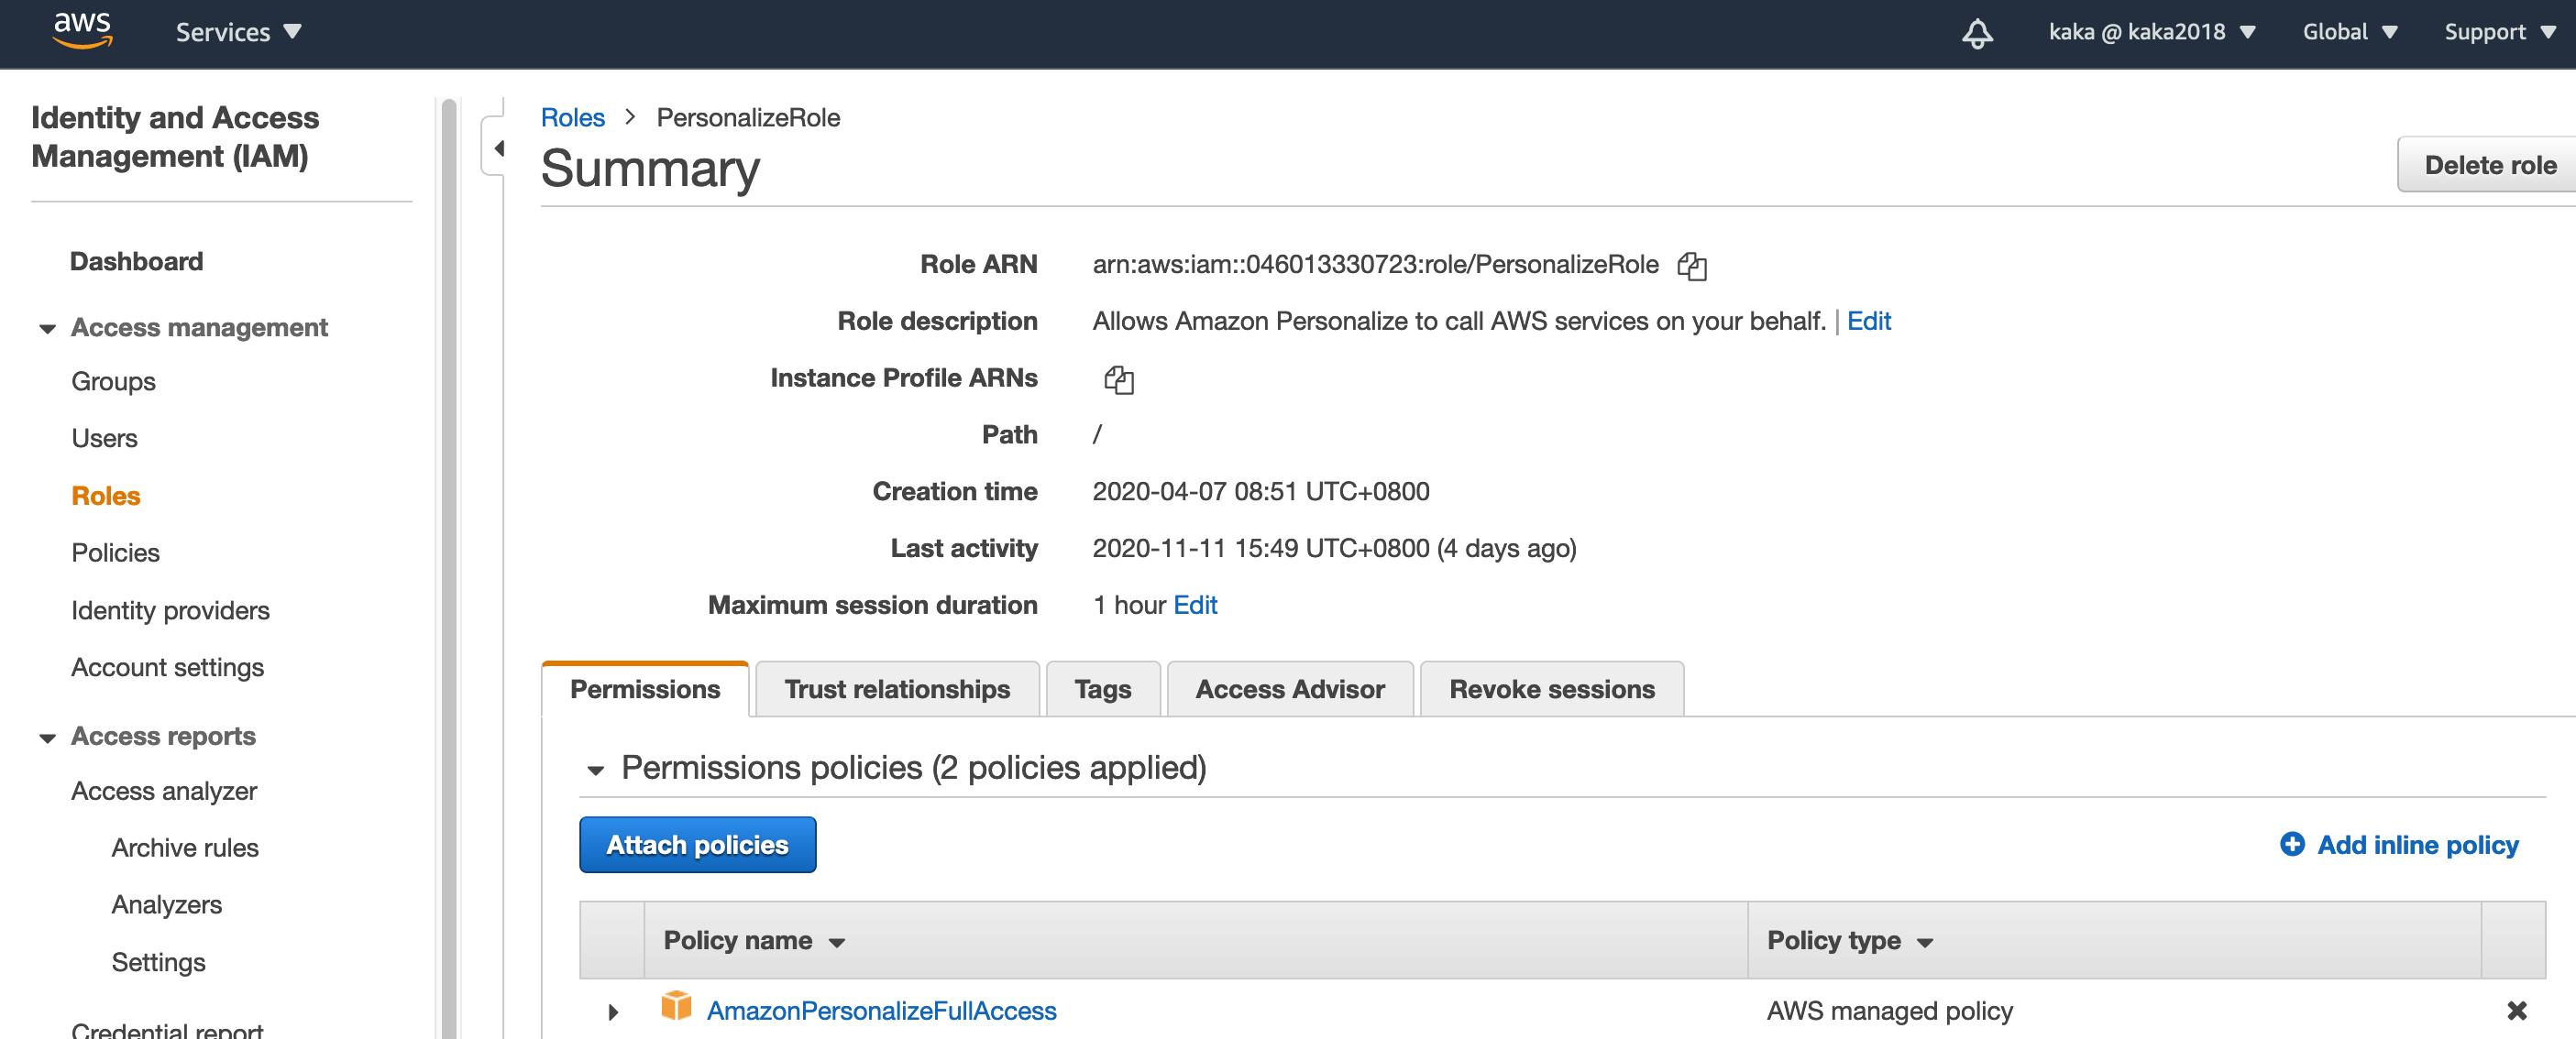
Task: Open the Services dropdown menu
Action: (x=238, y=32)
